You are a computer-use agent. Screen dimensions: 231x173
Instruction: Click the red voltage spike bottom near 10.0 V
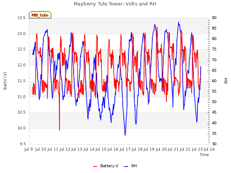coord(60,130)
